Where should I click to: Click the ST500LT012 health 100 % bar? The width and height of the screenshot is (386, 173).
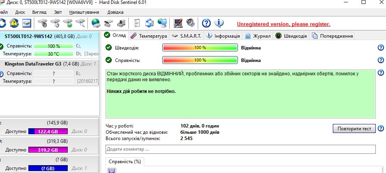[x=54, y=46]
